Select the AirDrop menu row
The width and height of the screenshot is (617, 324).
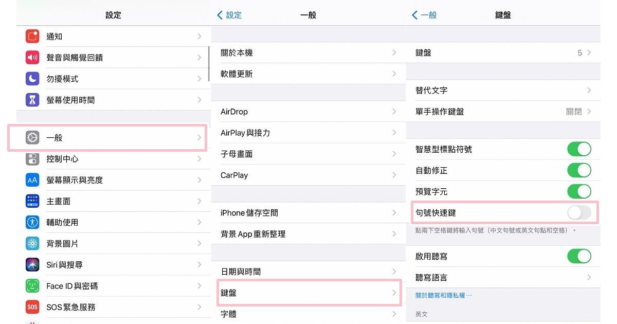click(307, 112)
